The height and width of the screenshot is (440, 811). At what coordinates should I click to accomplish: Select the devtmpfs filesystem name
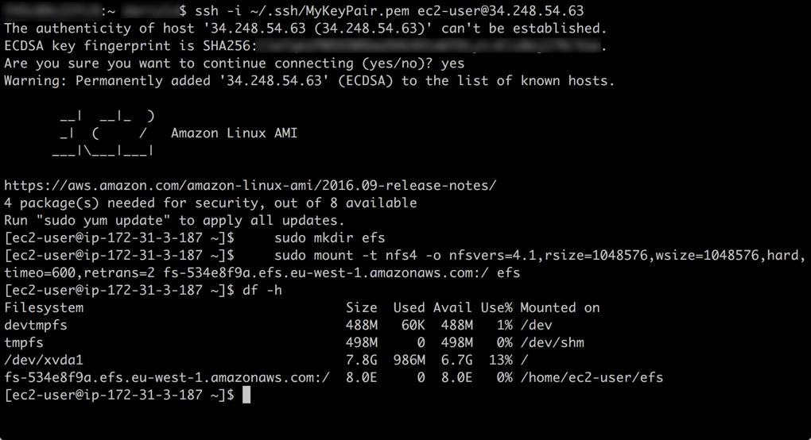[36, 325]
